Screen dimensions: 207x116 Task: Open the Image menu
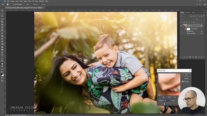(x=12, y=1)
